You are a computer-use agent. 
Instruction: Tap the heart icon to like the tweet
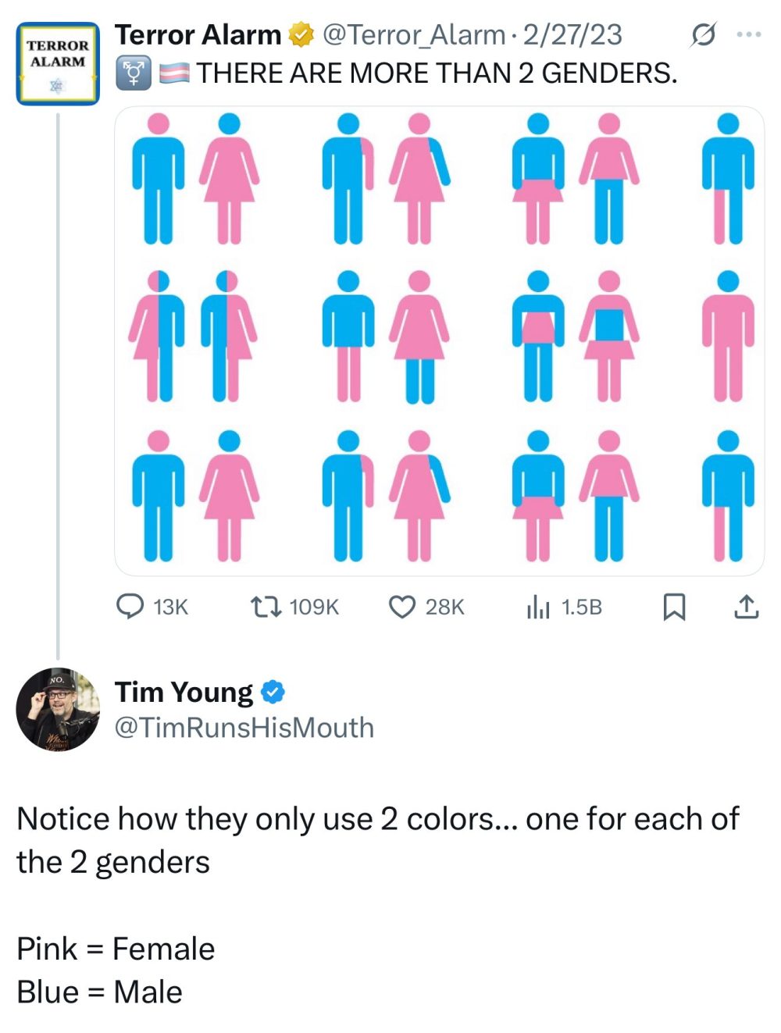pos(403,606)
